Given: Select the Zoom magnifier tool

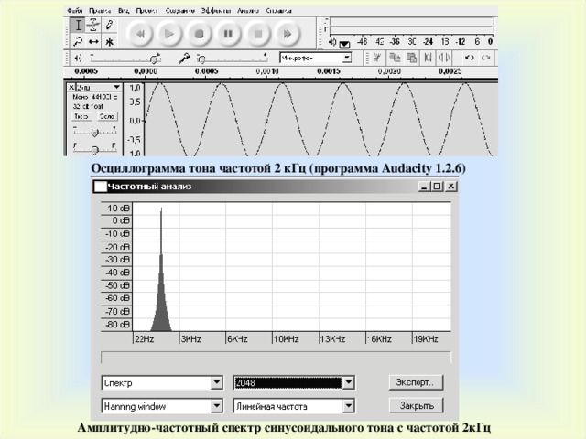Looking at the screenshot, I should tap(78, 41).
